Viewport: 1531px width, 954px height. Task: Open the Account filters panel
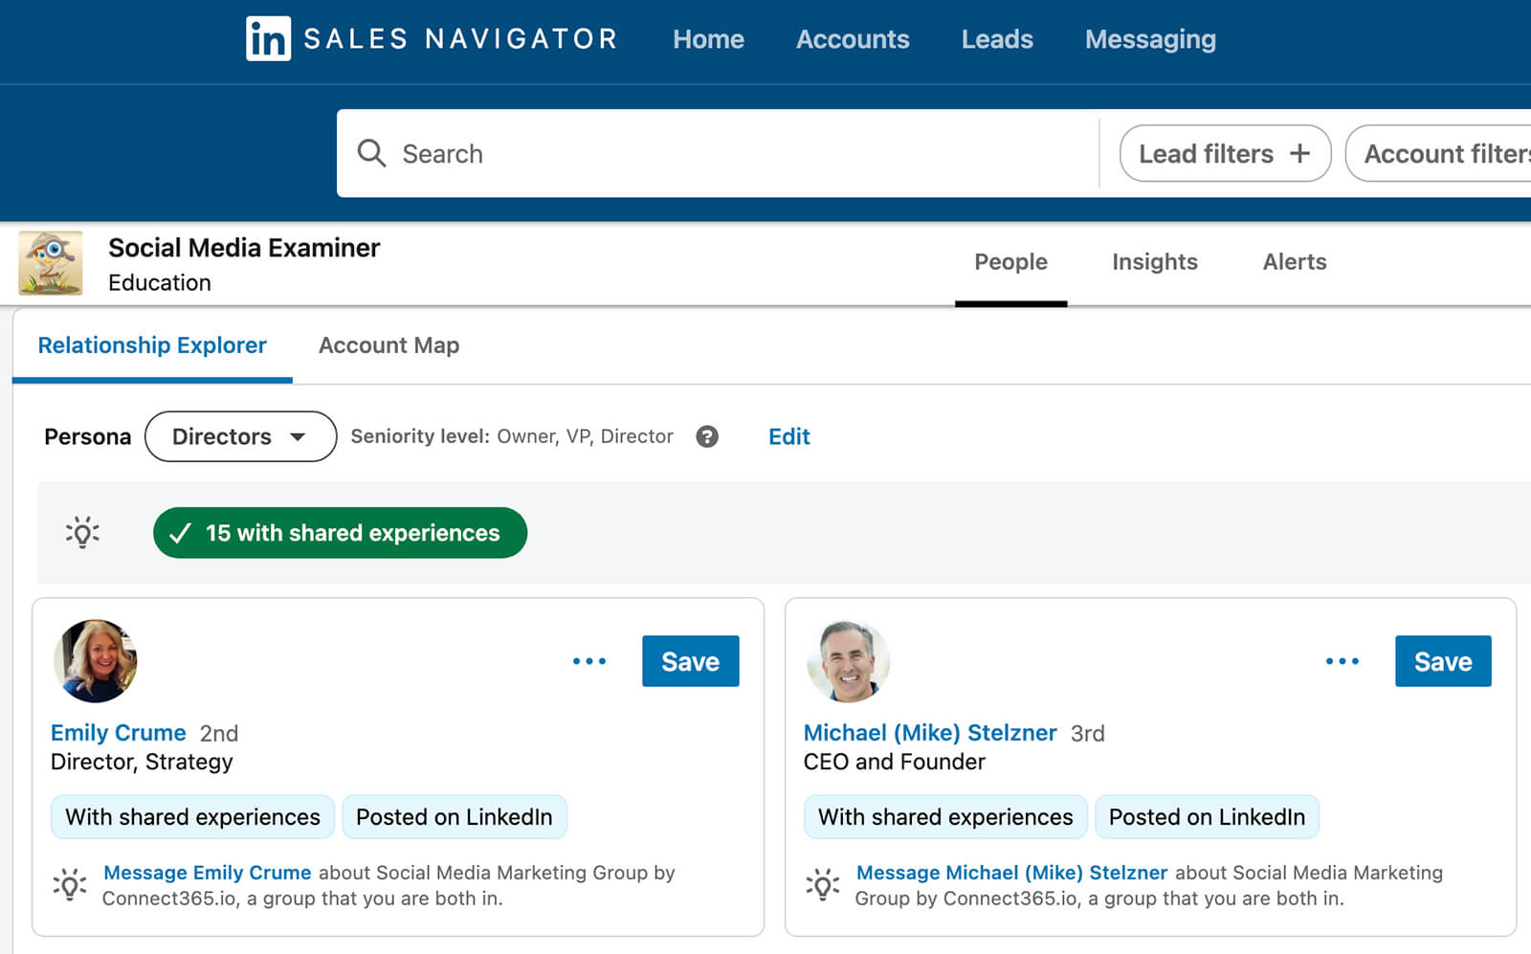click(x=1438, y=153)
